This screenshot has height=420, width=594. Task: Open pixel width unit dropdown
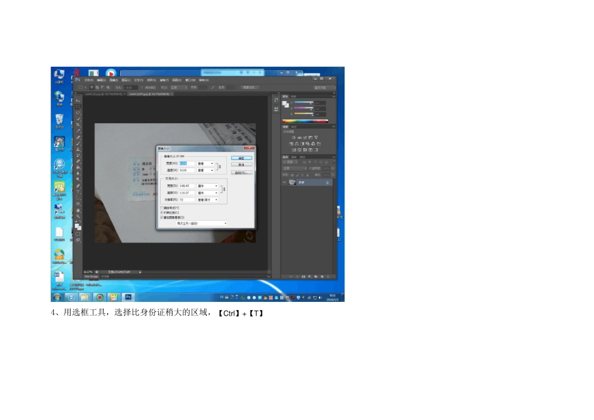point(205,164)
